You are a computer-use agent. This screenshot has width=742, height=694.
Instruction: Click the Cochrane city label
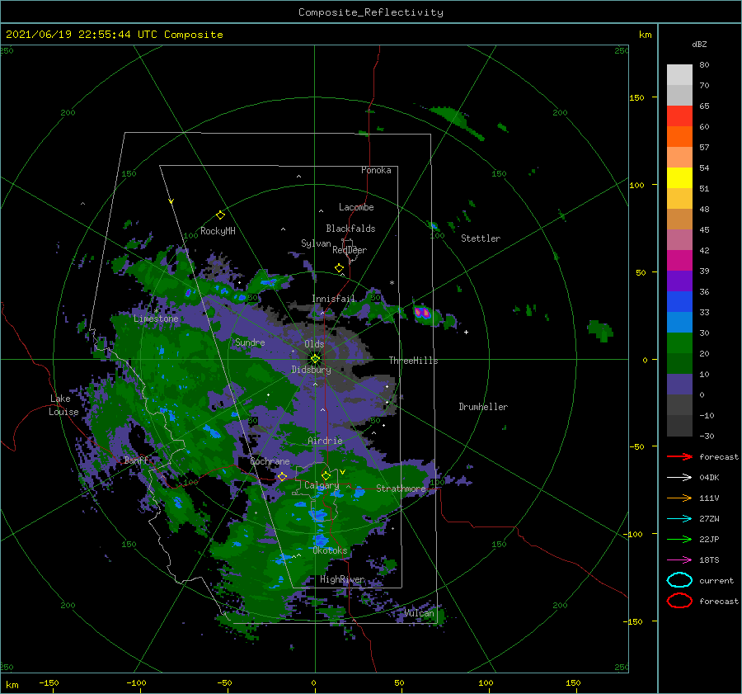(x=270, y=461)
